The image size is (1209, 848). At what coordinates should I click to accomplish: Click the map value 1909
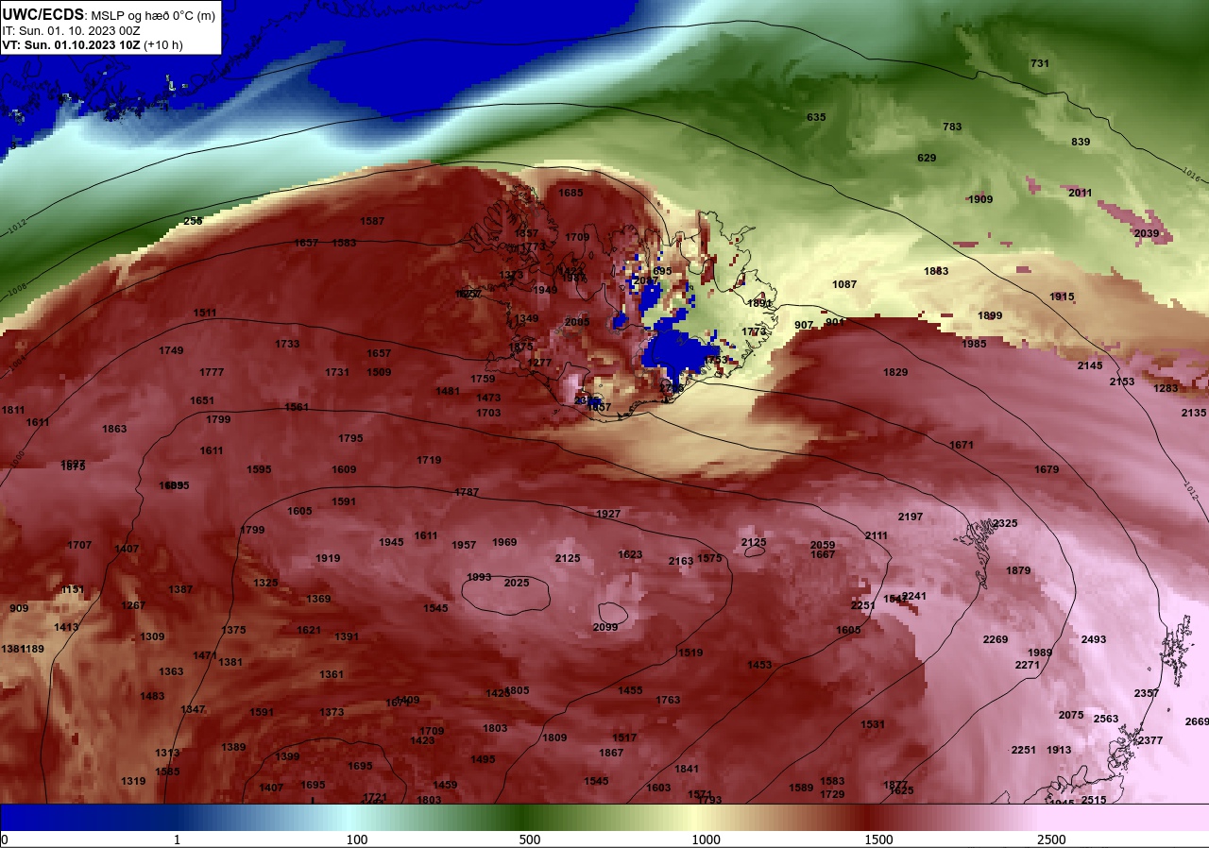(x=980, y=199)
